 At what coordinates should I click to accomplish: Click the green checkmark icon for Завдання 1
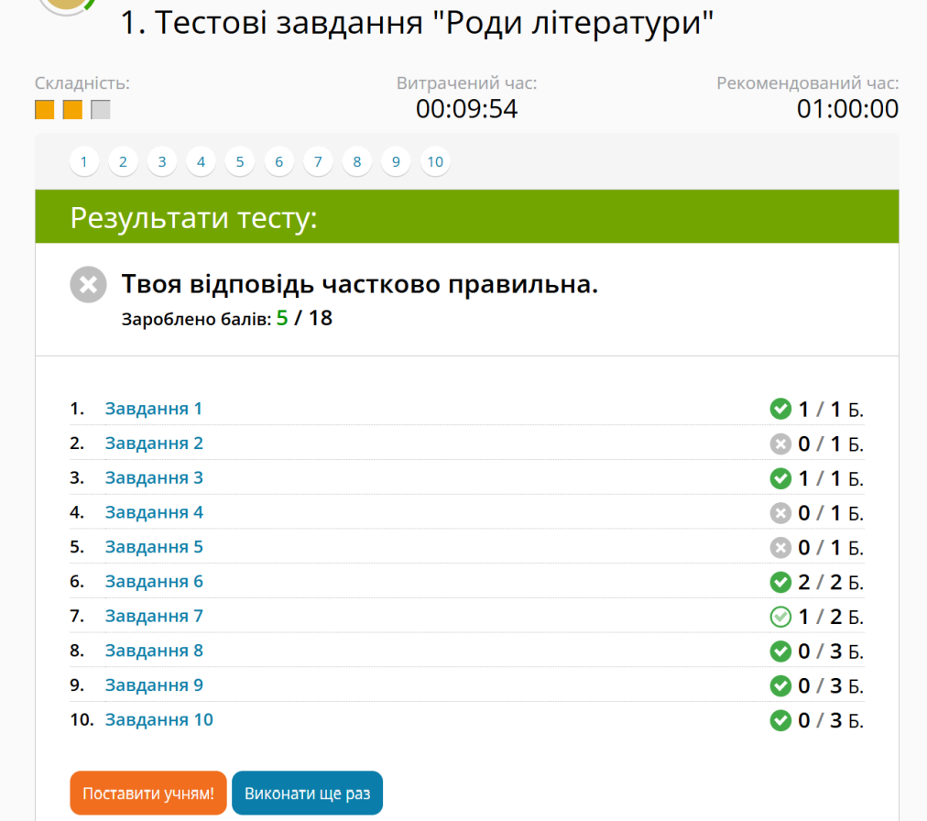tap(780, 409)
